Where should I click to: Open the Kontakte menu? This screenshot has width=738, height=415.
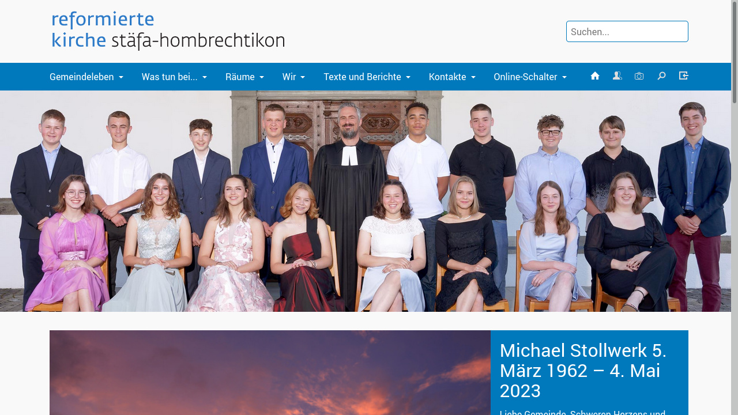tap(452, 77)
